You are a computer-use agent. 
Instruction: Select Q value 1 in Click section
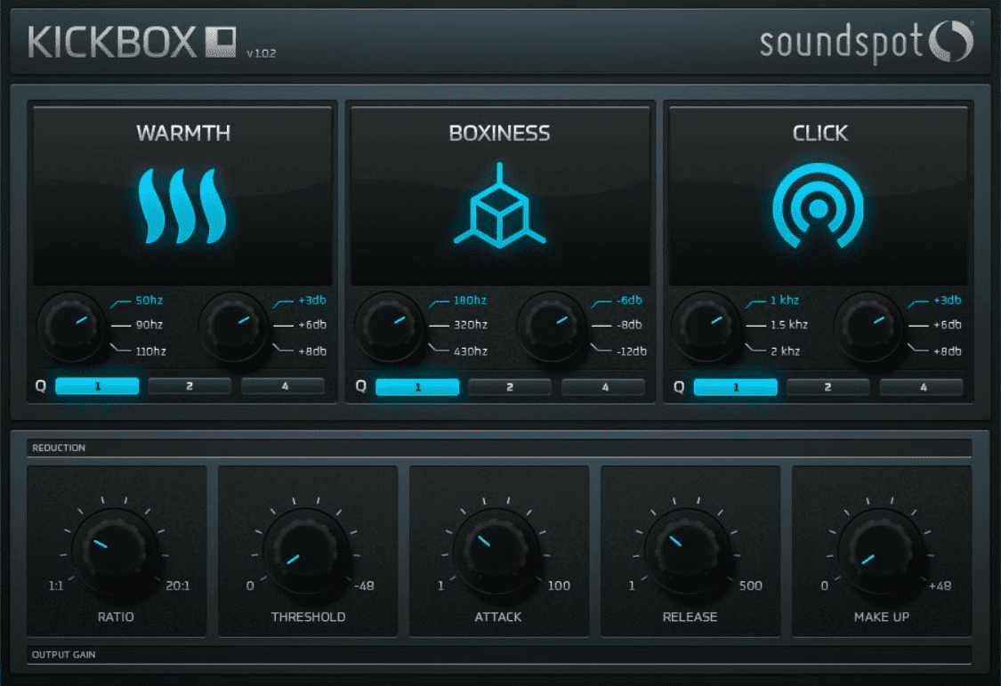click(x=736, y=387)
